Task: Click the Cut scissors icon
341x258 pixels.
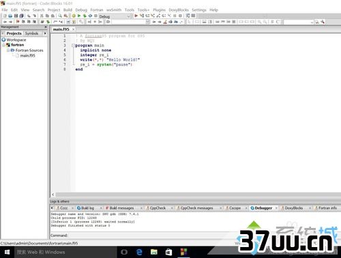Action: pos(42,16)
